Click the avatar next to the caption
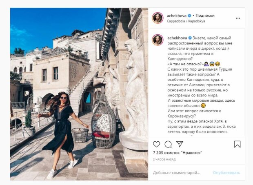The height and width of the screenshot is (185, 253). [x=158, y=40]
